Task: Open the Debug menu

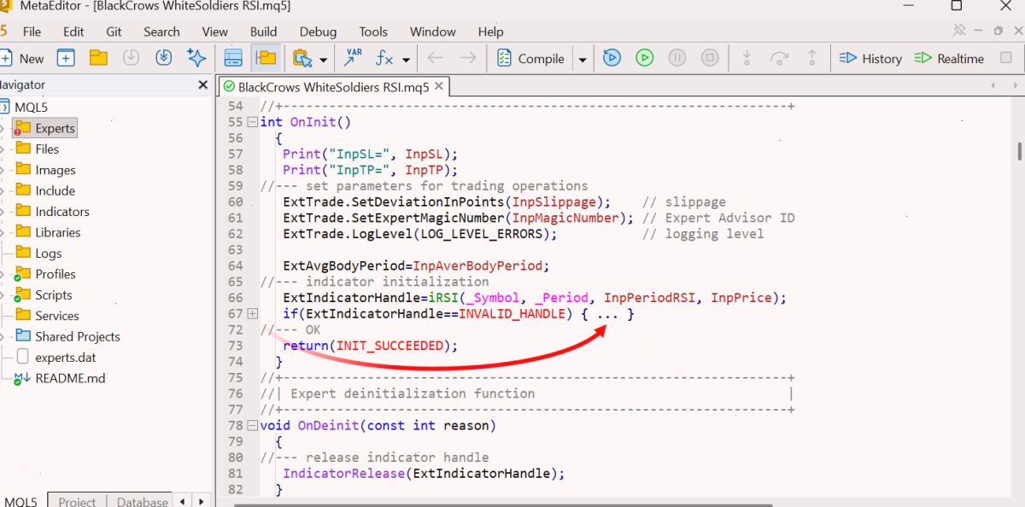Action: click(318, 32)
